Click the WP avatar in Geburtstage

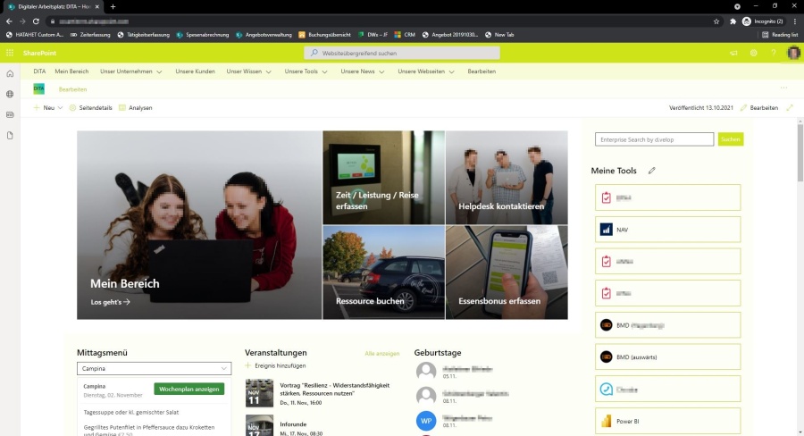(x=426, y=421)
